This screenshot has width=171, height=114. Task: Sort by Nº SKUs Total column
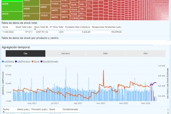pyautogui.click(x=56, y=27)
